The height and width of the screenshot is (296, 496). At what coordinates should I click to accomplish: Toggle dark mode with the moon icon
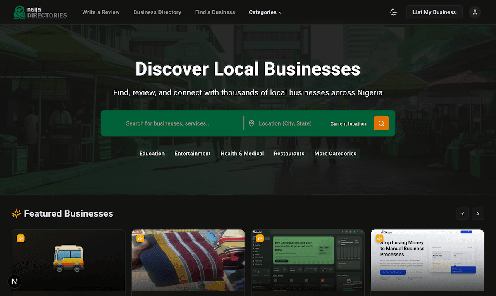tap(393, 12)
